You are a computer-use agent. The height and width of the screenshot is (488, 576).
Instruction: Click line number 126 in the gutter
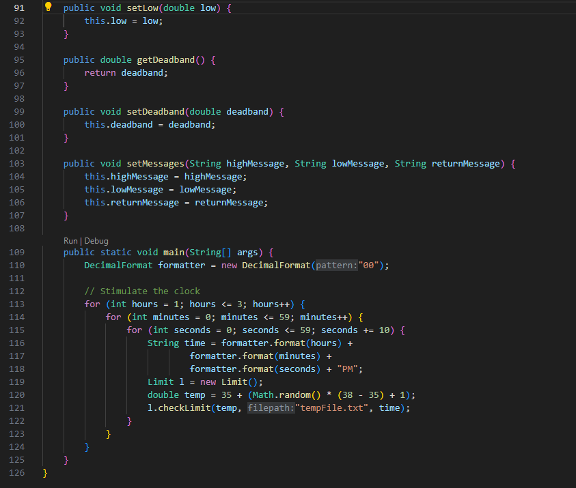[17, 472]
